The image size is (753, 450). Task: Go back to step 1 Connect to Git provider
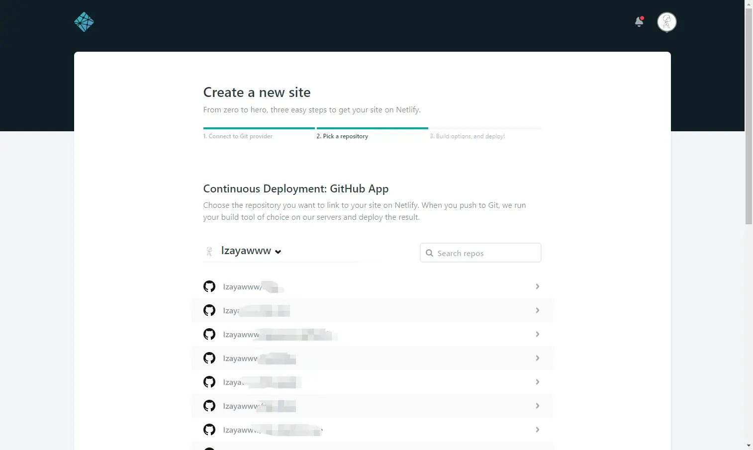(238, 136)
